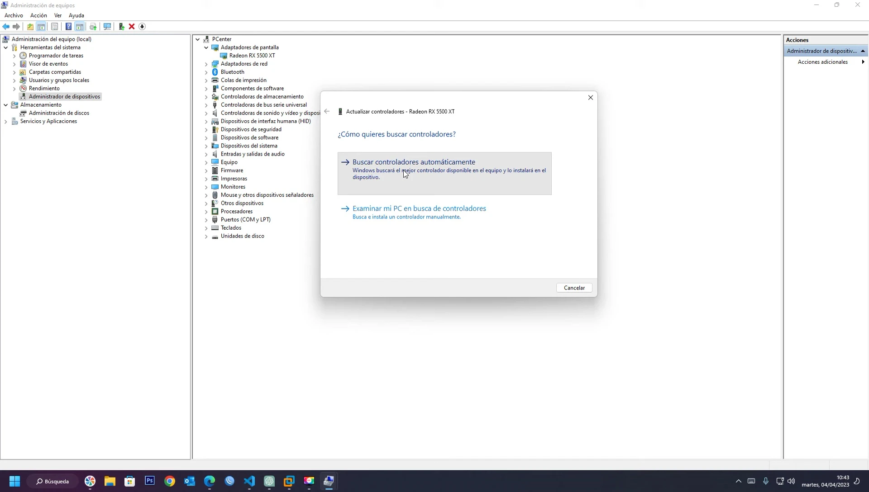Open Visual Studio Code from the taskbar
Image resolution: width=869 pixels, height=492 pixels.
[x=249, y=481]
